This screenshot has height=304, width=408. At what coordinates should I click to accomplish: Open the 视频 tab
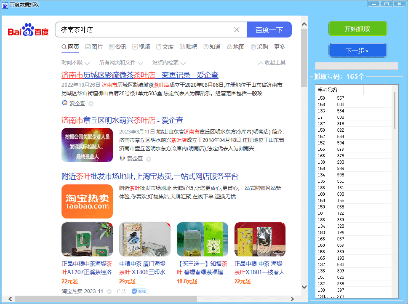pyautogui.click(x=141, y=47)
